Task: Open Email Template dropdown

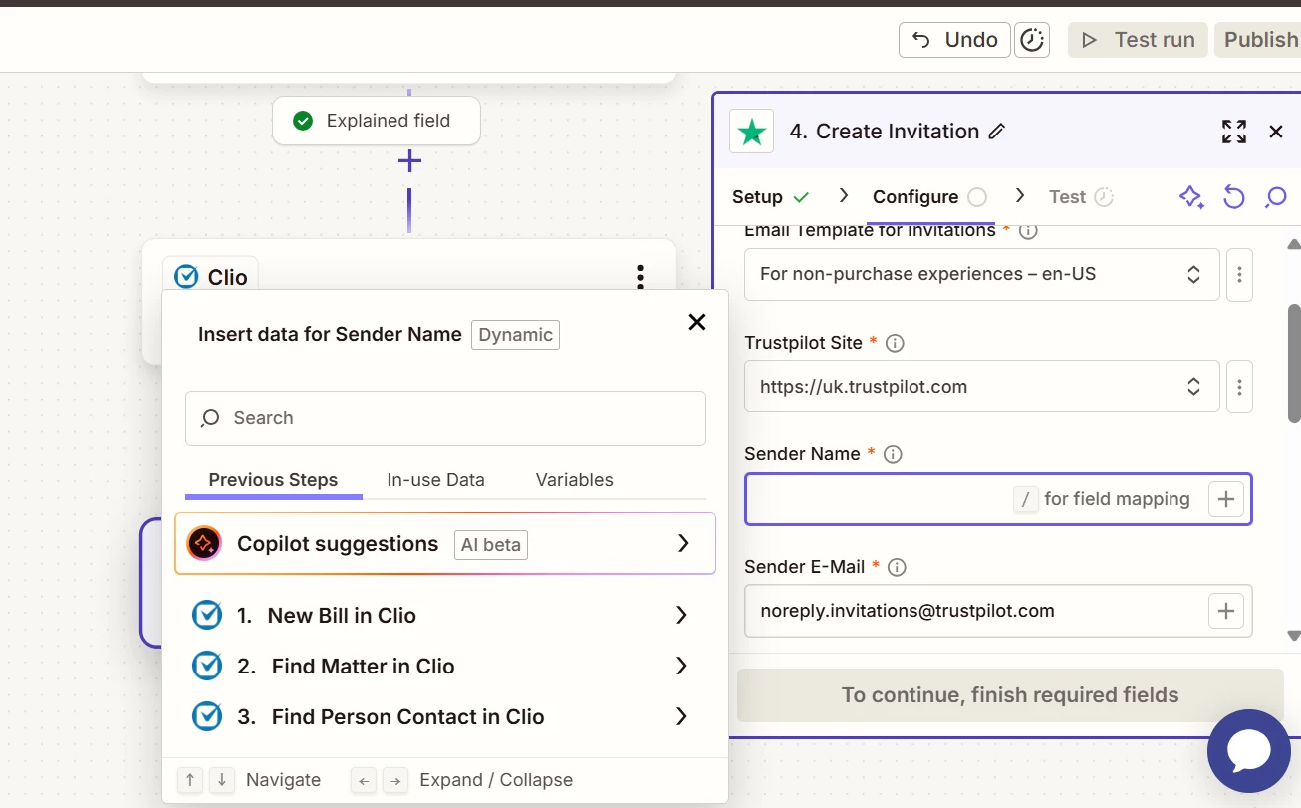Action: coord(982,274)
